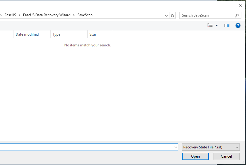246x165 pixels.
Task: Expand the address bar history dropdown
Action: click(166, 15)
